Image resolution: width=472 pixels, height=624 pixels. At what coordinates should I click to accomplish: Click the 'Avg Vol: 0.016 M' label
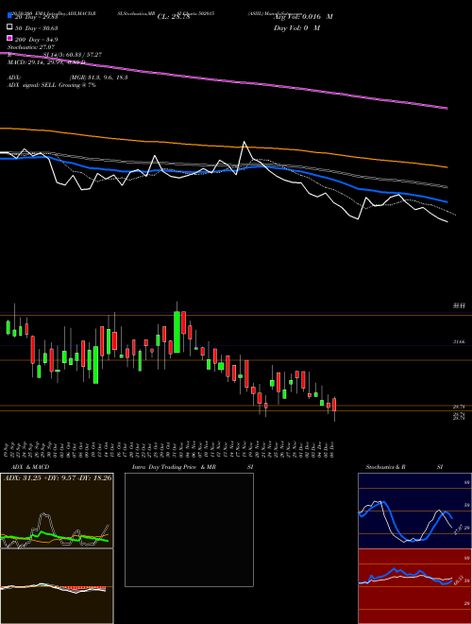[x=303, y=17]
